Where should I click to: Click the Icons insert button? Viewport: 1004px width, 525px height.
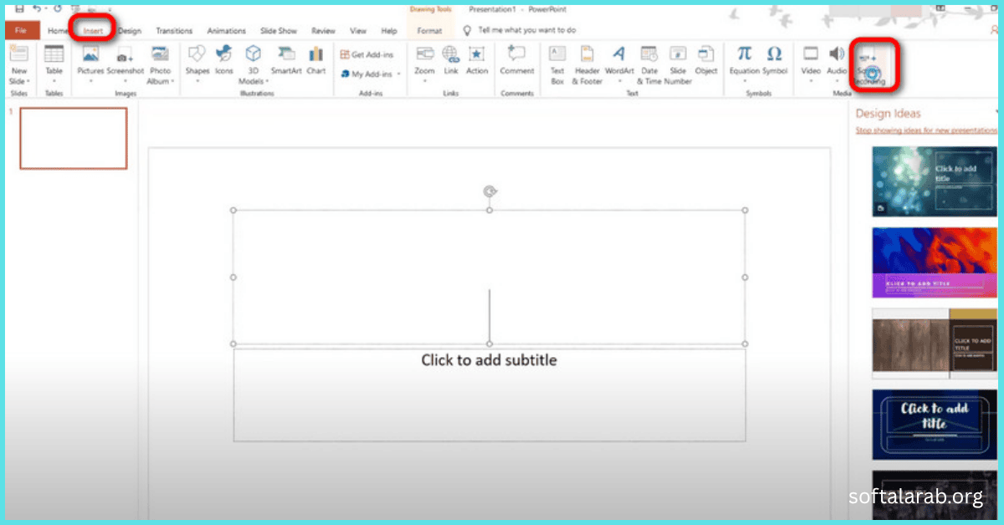tap(224, 60)
